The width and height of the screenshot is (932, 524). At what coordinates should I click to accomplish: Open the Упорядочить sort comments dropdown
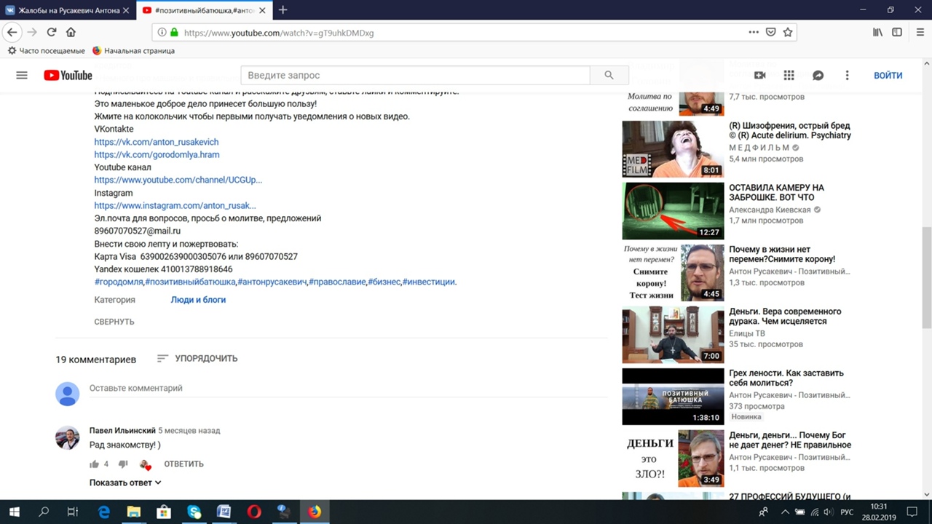pyautogui.click(x=197, y=358)
